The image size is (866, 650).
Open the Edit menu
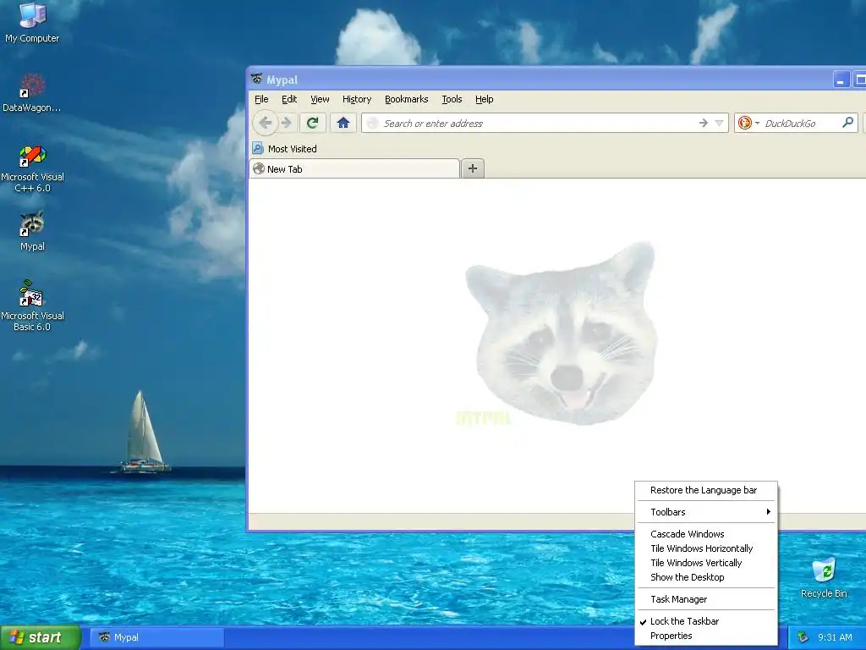pyautogui.click(x=289, y=99)
